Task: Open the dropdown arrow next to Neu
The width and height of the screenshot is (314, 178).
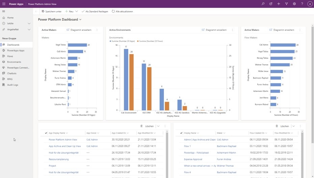Action: [x=77, y=11]
